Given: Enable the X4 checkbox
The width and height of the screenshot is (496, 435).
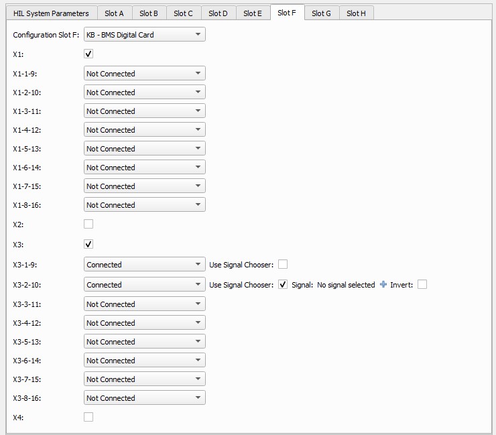Looking at the screenshot, I should click(88, 417).
